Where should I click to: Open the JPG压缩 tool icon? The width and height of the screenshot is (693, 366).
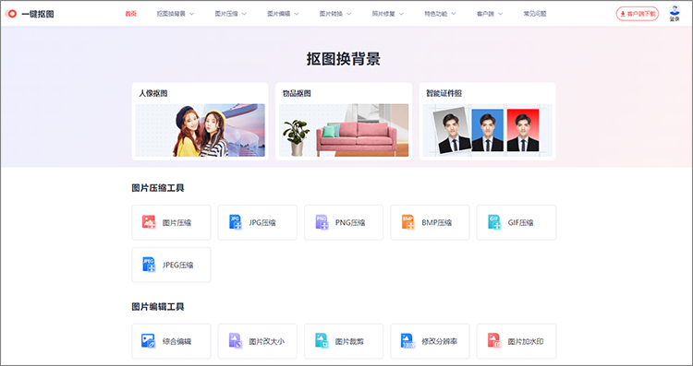tap(235, 222)
